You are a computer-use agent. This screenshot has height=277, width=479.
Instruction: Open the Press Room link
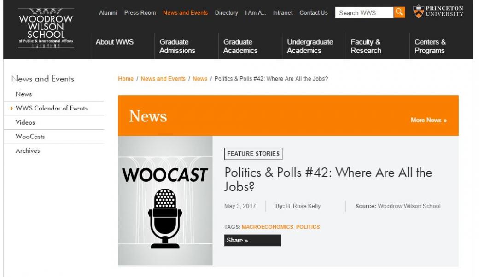pos(140,13)
